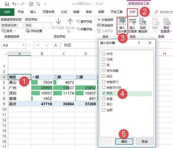Viewport: 173px width, 148px height.
Task: Click the help question mark in slicer dialog
Action: coord(139,43)
